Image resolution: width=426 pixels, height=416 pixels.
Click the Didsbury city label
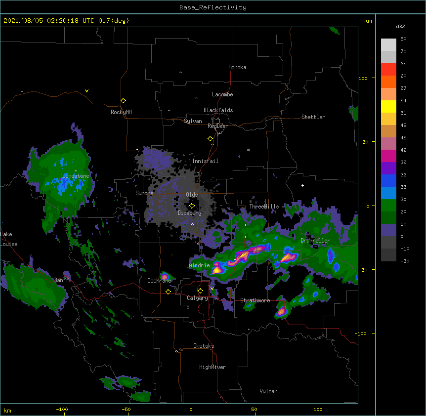pos(190,213)
